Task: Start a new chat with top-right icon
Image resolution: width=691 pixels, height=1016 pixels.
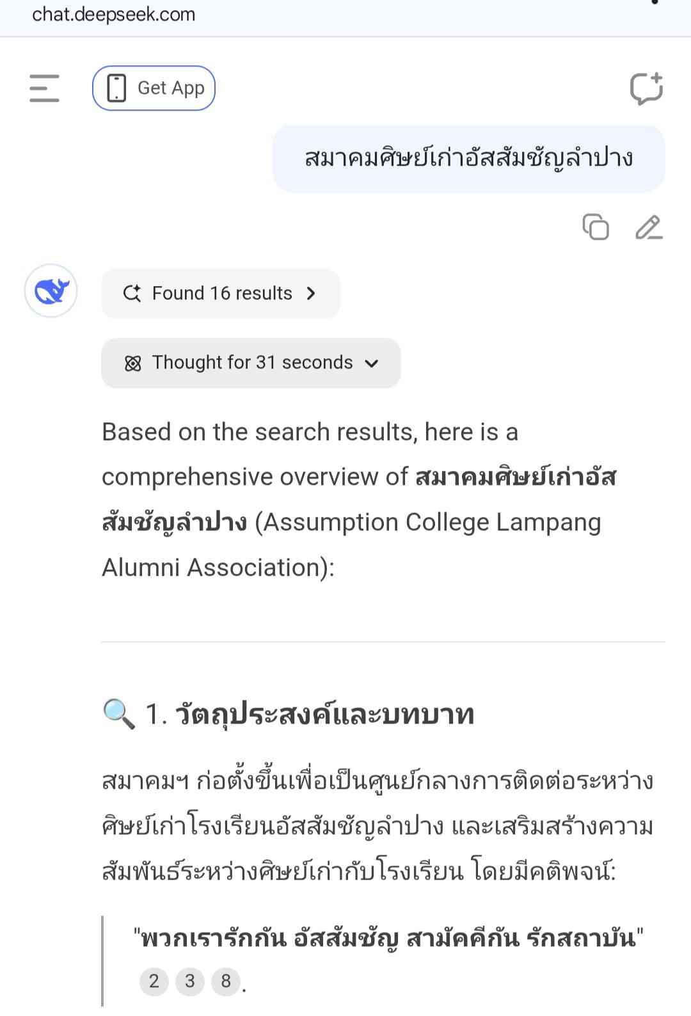Action: (646, 88)
